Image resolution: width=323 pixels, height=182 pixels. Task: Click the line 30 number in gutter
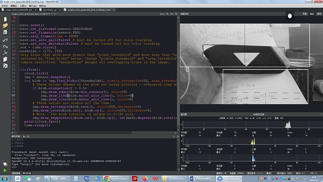(x=13, y=96)
